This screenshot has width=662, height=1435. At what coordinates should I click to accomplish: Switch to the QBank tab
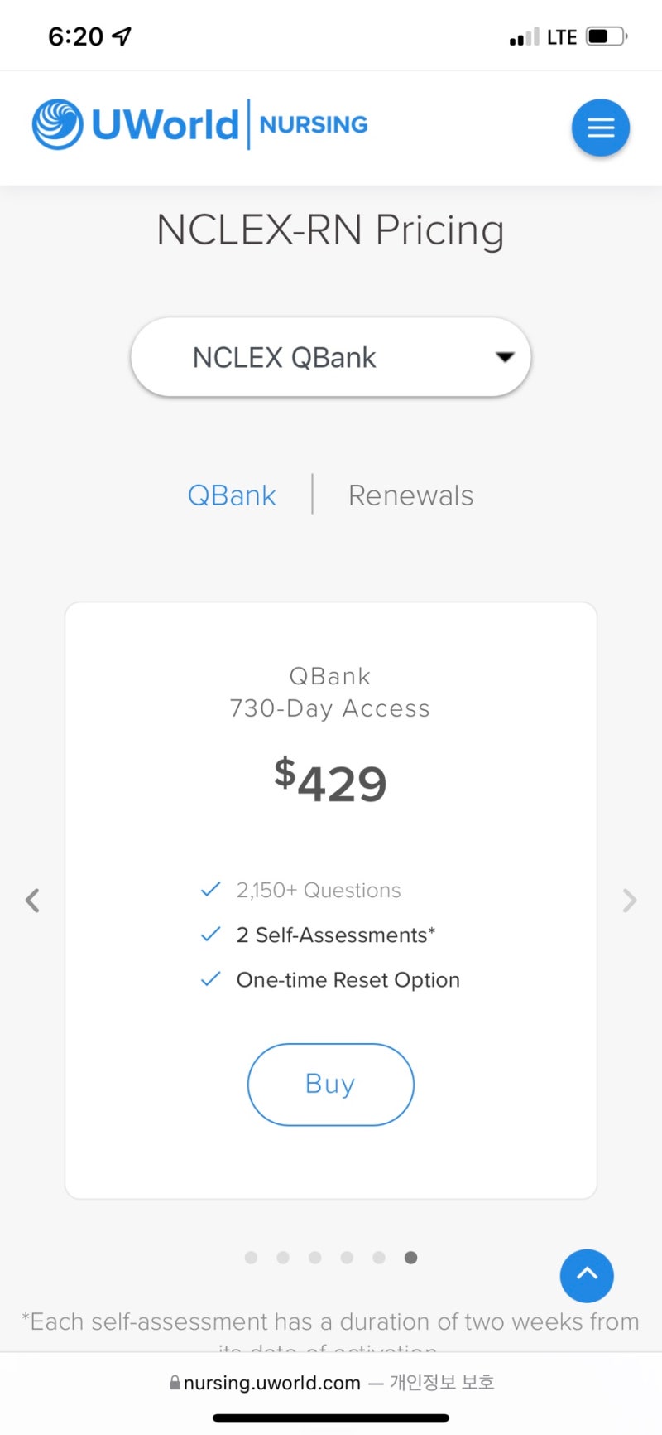[232, 495]
